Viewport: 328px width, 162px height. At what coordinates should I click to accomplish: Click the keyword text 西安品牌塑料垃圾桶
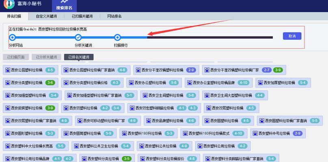coord(168,121)
